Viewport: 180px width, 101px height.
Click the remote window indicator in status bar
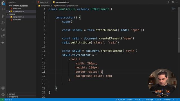[x=2, y=100]
